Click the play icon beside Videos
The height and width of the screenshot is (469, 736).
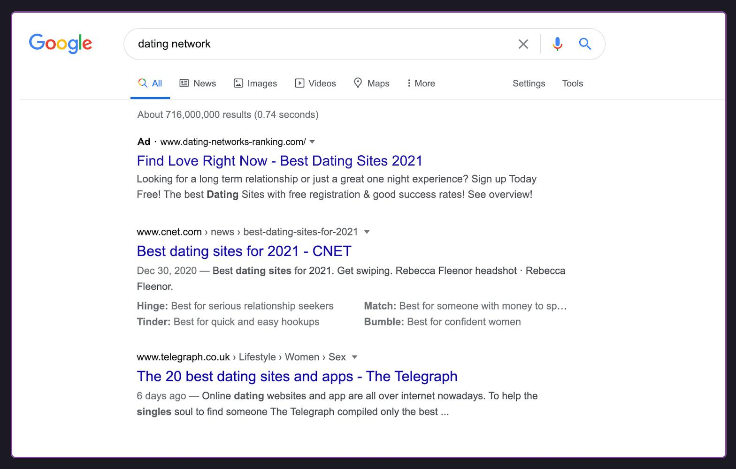point(299,83)
